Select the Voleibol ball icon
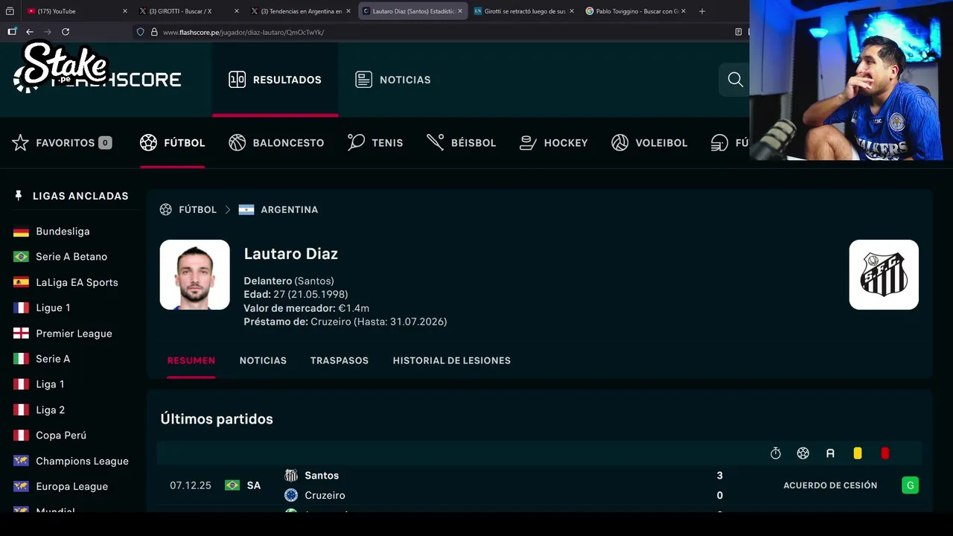The height and width of the screenshot is (536, 953). (x=619, y=143)
